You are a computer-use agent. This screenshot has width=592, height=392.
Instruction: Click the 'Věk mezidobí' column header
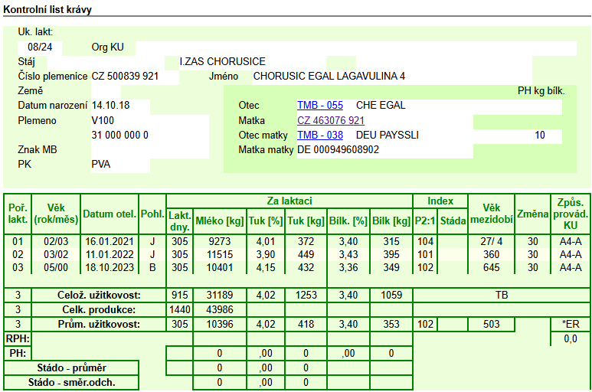click(x=491, y=214)
